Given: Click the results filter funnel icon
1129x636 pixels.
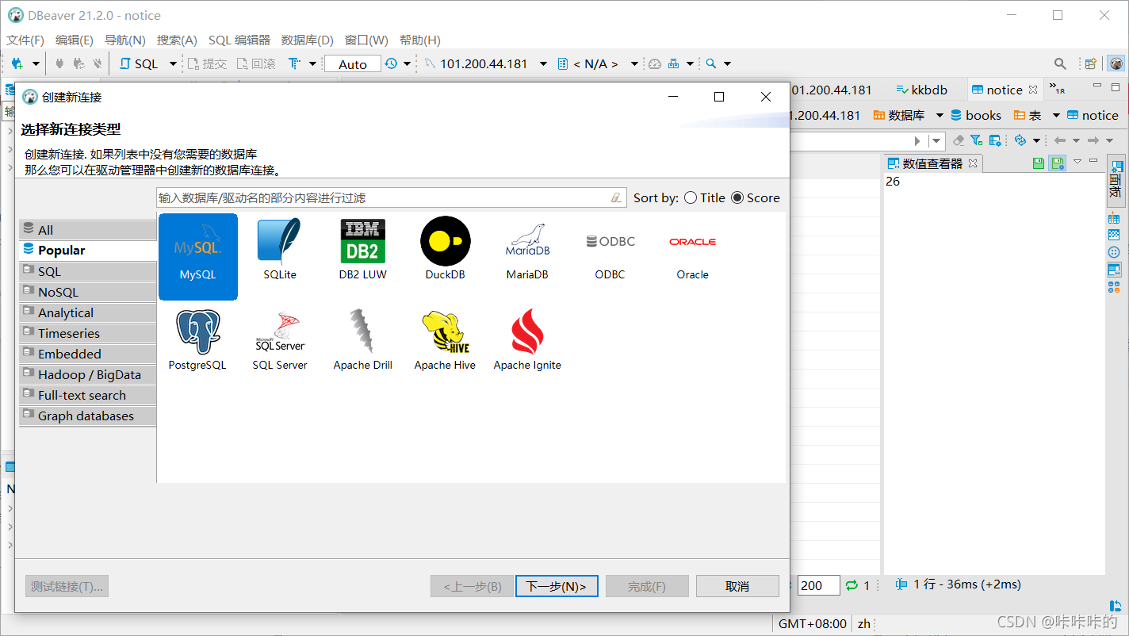Looking at the screenshot, I should pos(976,140).
